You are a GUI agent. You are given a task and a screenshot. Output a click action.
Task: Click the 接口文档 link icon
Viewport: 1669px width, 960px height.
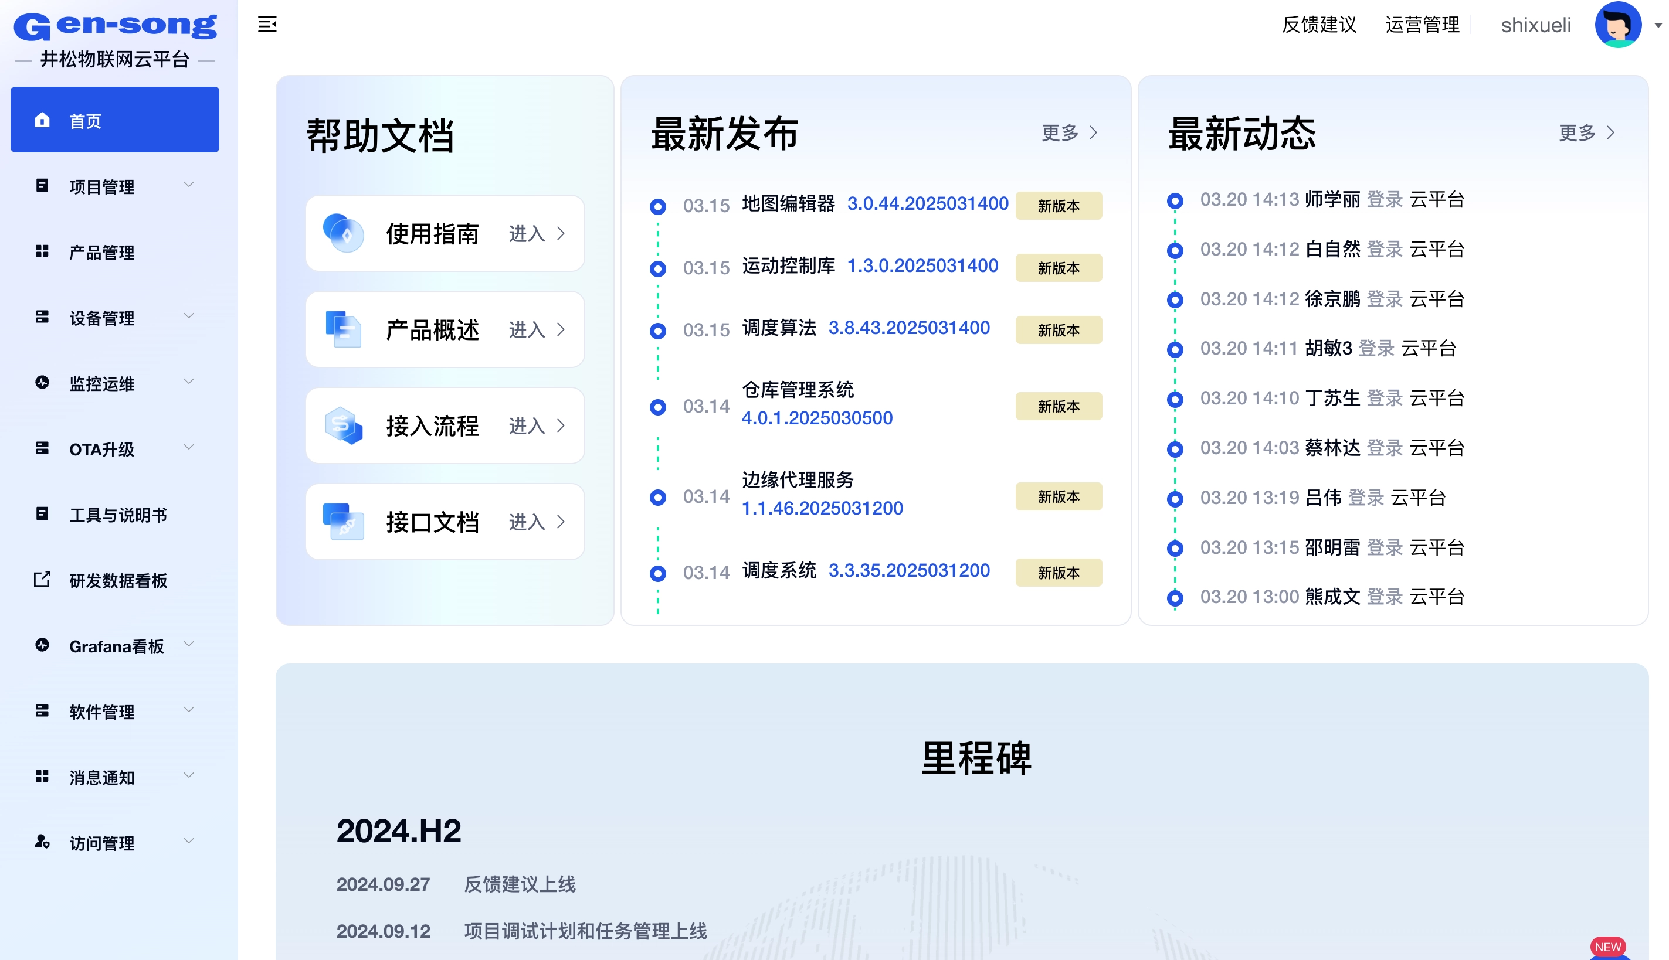(x=343, y=522)
